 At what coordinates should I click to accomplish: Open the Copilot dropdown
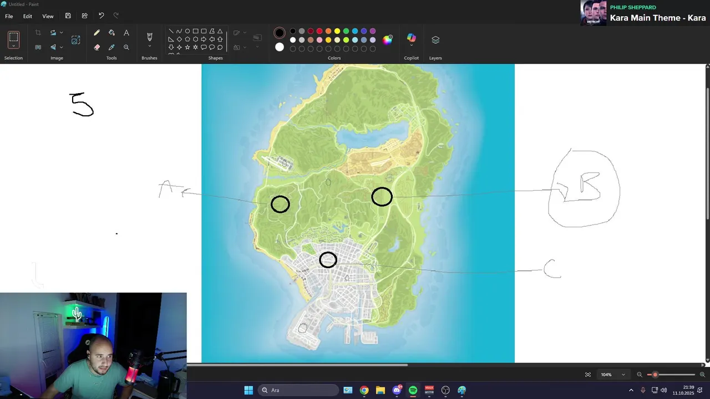click(x=412, y=46)
